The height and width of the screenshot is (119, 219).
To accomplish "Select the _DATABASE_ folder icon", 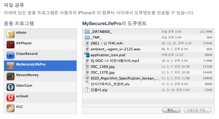I will [87, 32].
